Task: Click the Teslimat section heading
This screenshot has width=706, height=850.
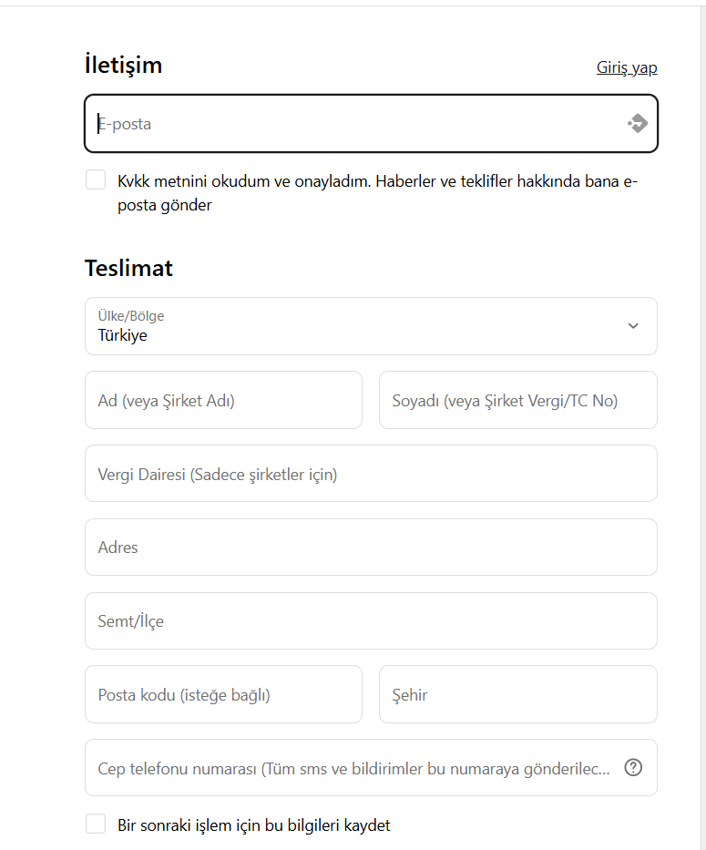Action: click(x=128, y=269)
